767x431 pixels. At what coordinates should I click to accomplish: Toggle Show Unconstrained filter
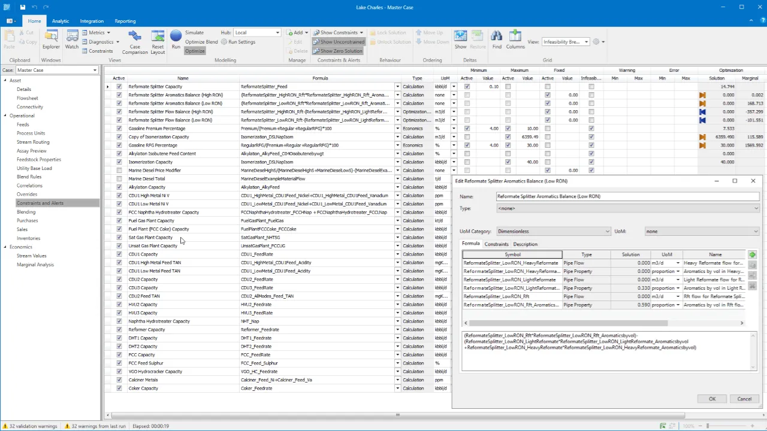pyautogui.click(x=339, y=42)
